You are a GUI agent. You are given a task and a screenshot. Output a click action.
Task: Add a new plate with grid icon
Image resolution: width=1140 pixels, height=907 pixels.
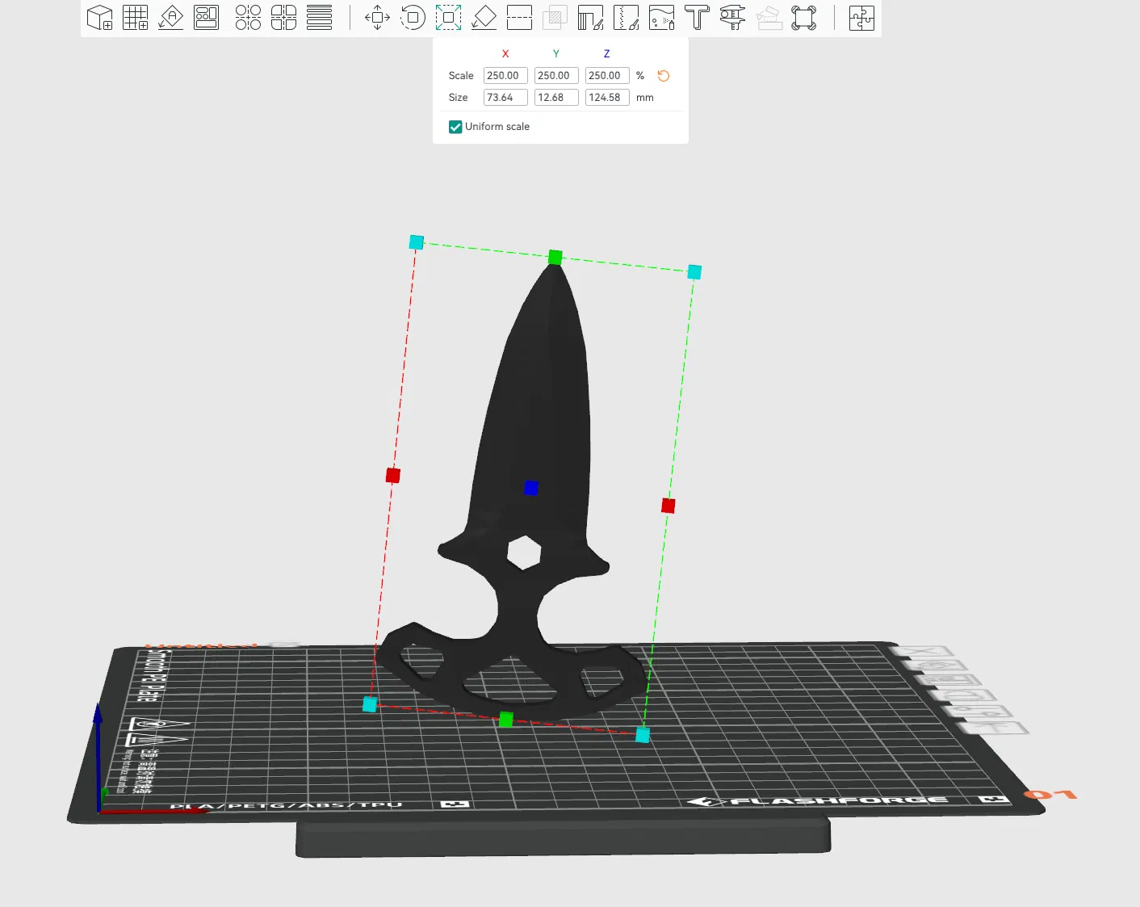(135, 17)
